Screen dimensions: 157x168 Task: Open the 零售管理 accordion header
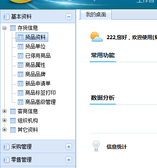coord(38,160)
